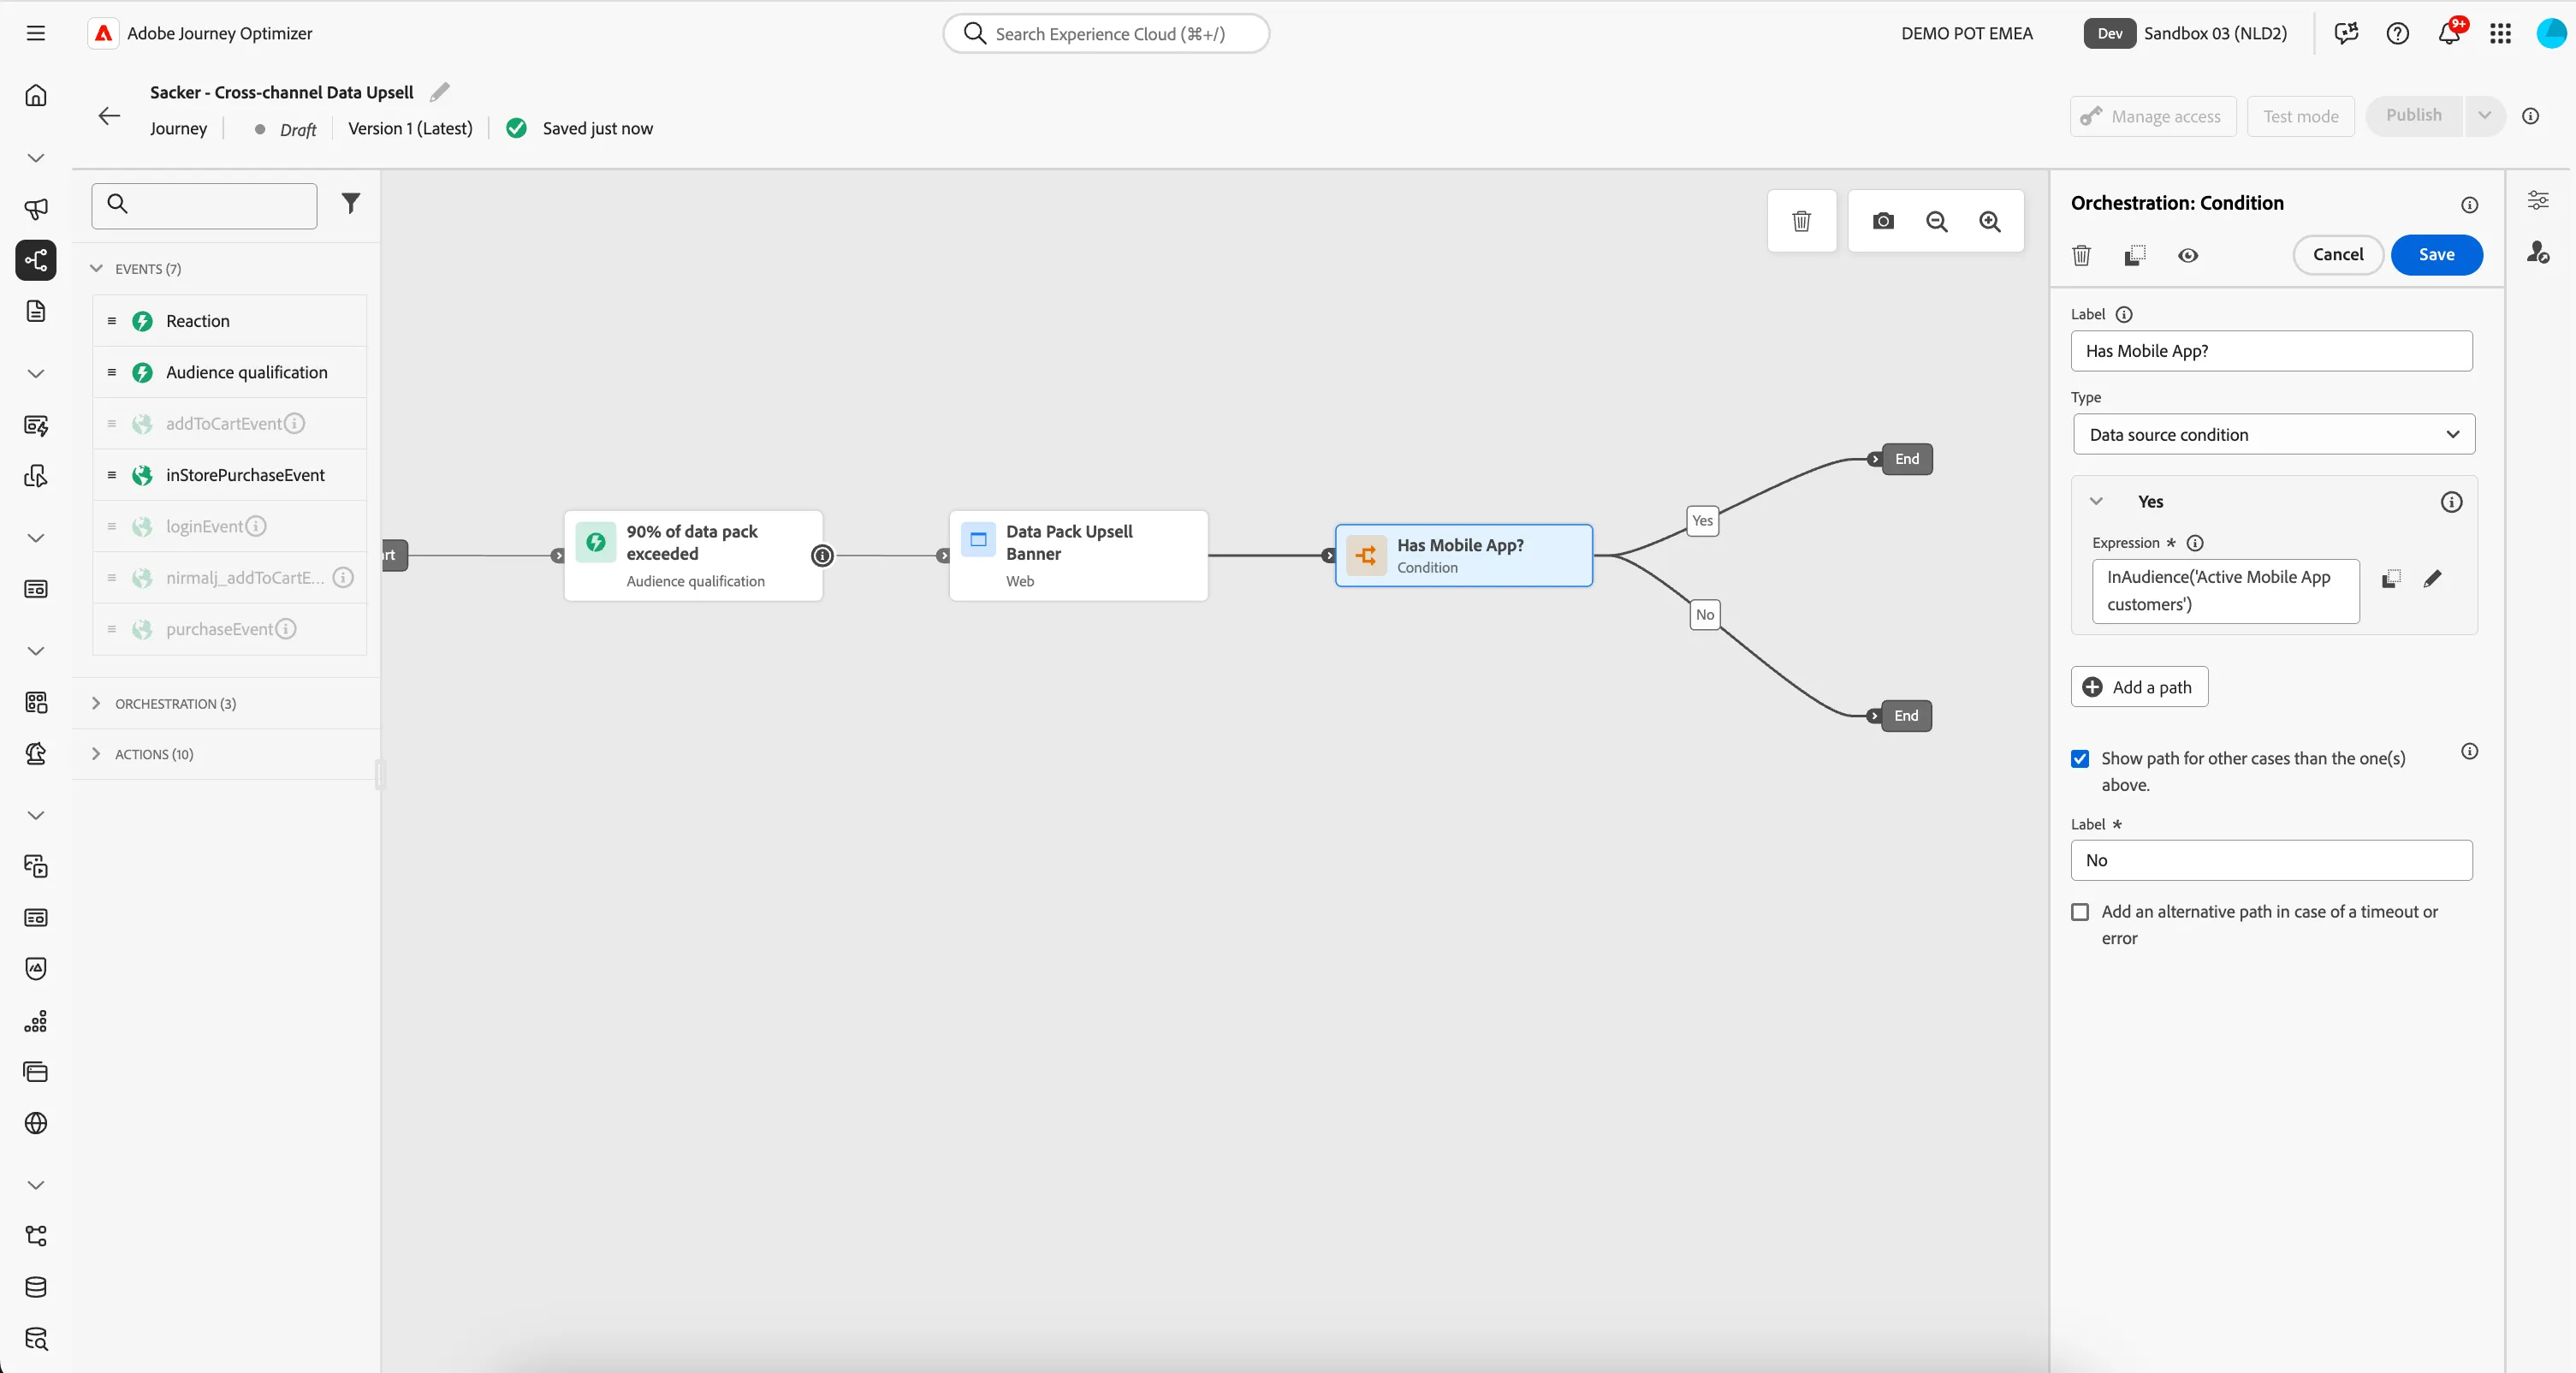The height and width of the screenshot is (1373, 2576).
Task: Edit journey name with pencil icon
Action: [440, 92]
